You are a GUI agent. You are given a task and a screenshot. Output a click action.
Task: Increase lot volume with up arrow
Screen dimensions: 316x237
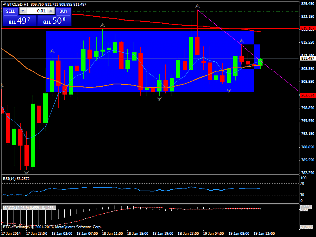click(x=51, y=11)
